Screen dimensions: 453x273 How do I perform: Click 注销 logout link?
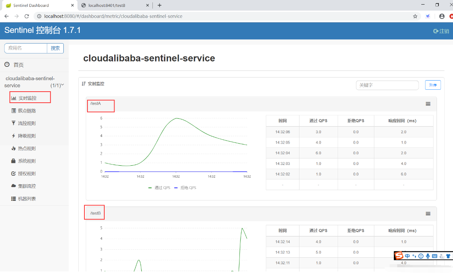[x=441, y=31]
